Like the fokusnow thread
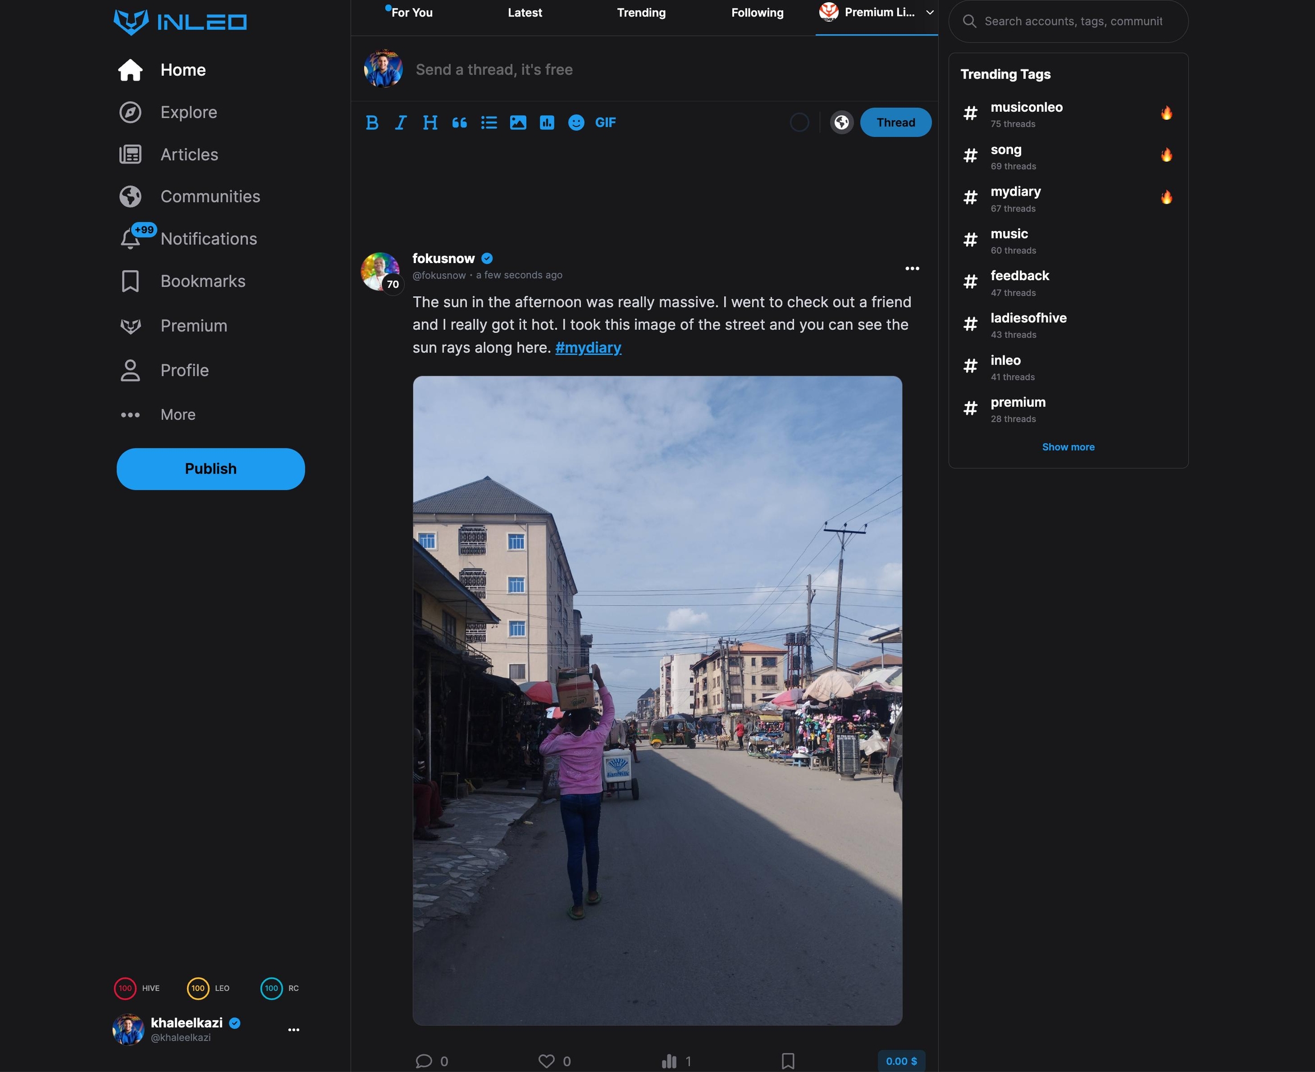Image resolution: width=1315 pixels, height=1072 pixels. click(546, 1061)
